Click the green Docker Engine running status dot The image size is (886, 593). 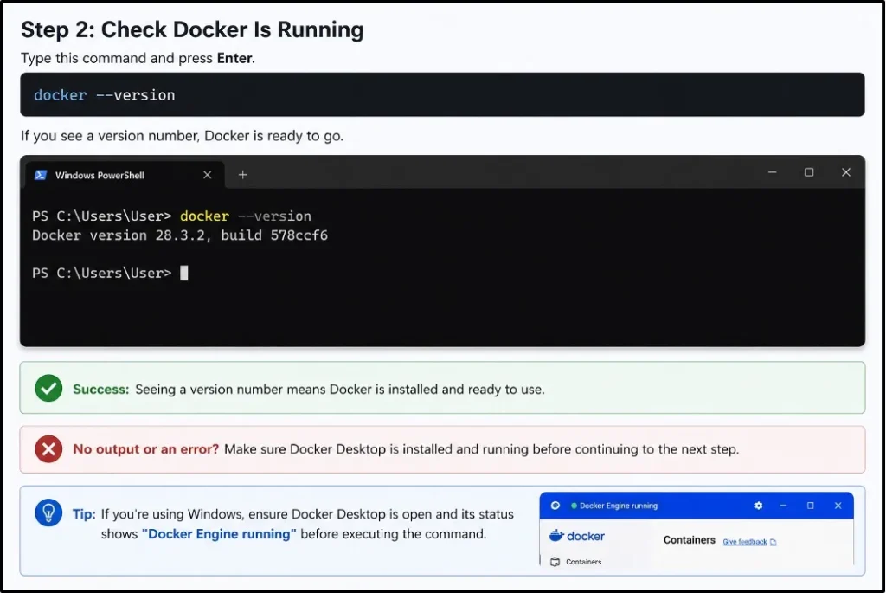(575, 506)
